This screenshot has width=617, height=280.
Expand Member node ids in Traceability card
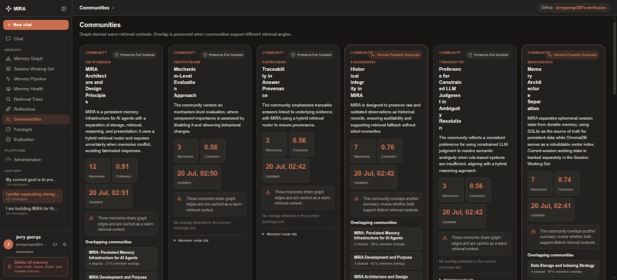(x=279, y=233)
